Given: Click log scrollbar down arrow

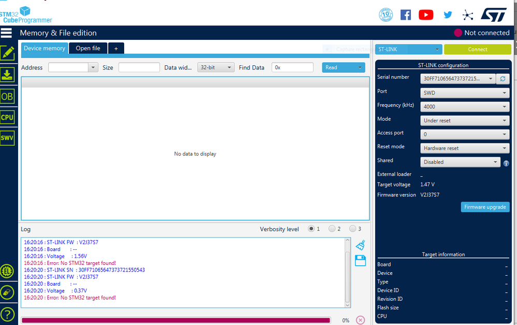Looking at the screenshot, I should [x=347, y=305].
